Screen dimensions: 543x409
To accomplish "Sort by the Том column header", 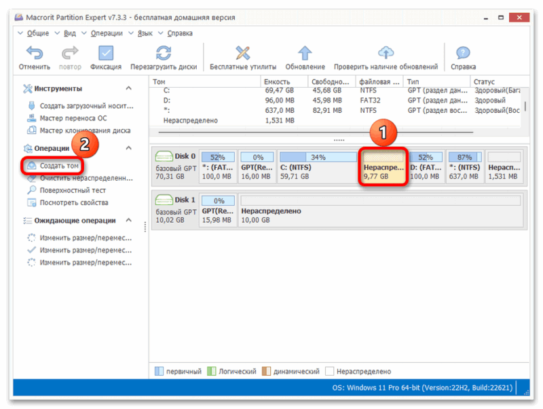I will click(205, 82).
